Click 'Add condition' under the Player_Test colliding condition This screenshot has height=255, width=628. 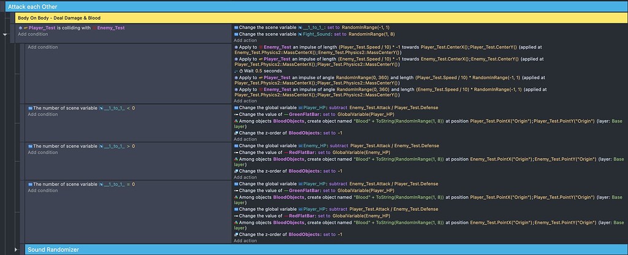[33, 34]
